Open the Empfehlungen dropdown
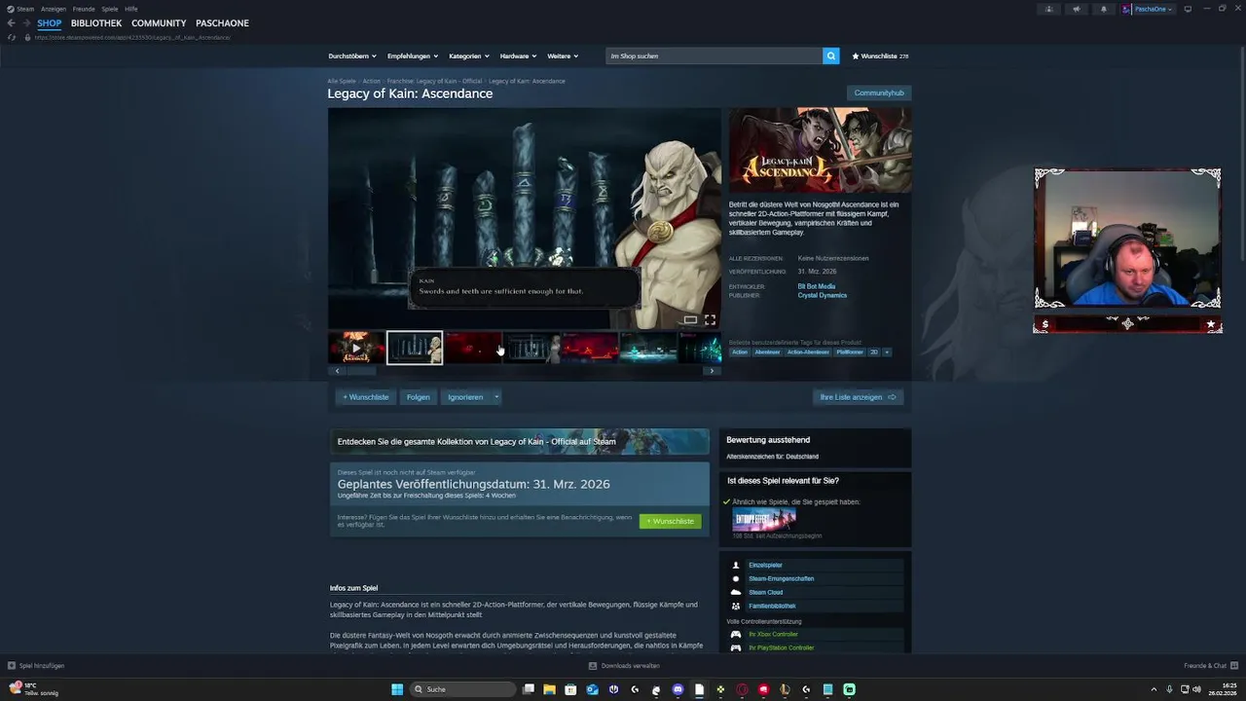Image resolution: width=1246 pixels, height=701 pixels. pyautogui.click(x=413, y=56)
